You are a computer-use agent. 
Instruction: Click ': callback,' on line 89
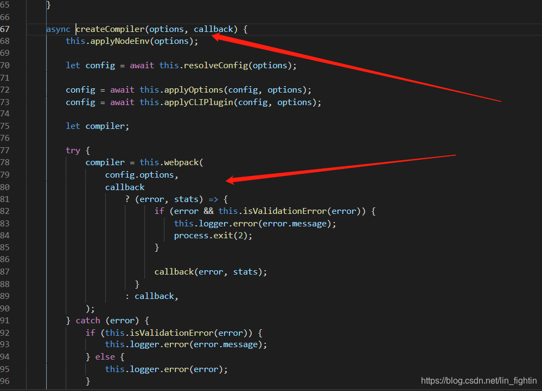[x=152, y=296]
